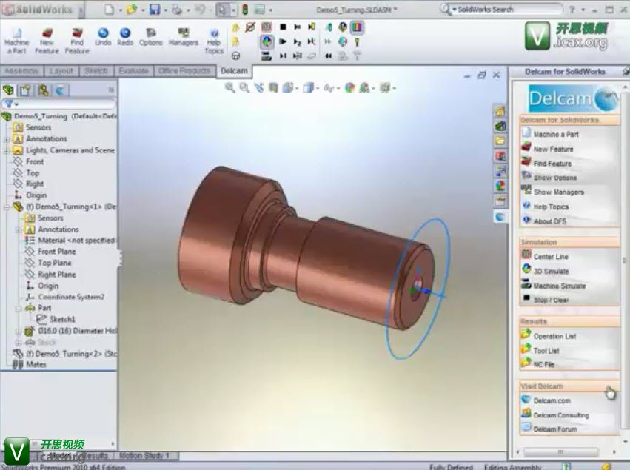
Task: Select ConfigurationManager tab icon
Action: pyautogui.click(x=43, y=90)
